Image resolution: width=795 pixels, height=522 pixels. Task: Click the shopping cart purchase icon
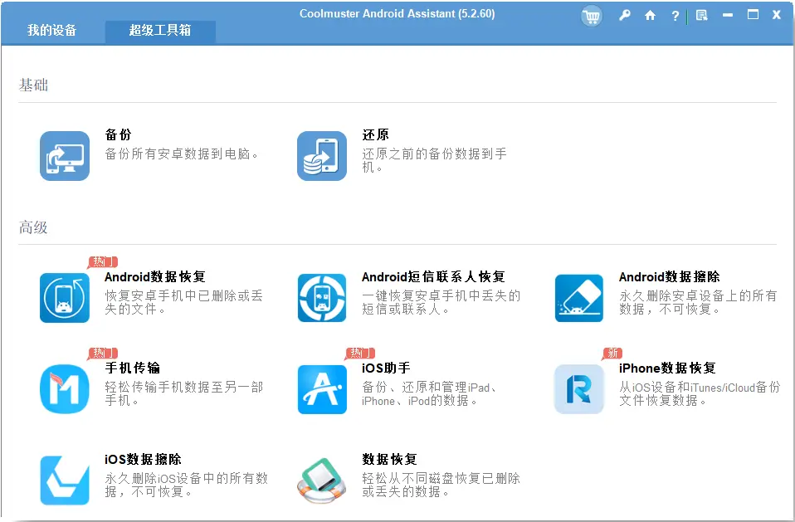click(x=591, y=17)
